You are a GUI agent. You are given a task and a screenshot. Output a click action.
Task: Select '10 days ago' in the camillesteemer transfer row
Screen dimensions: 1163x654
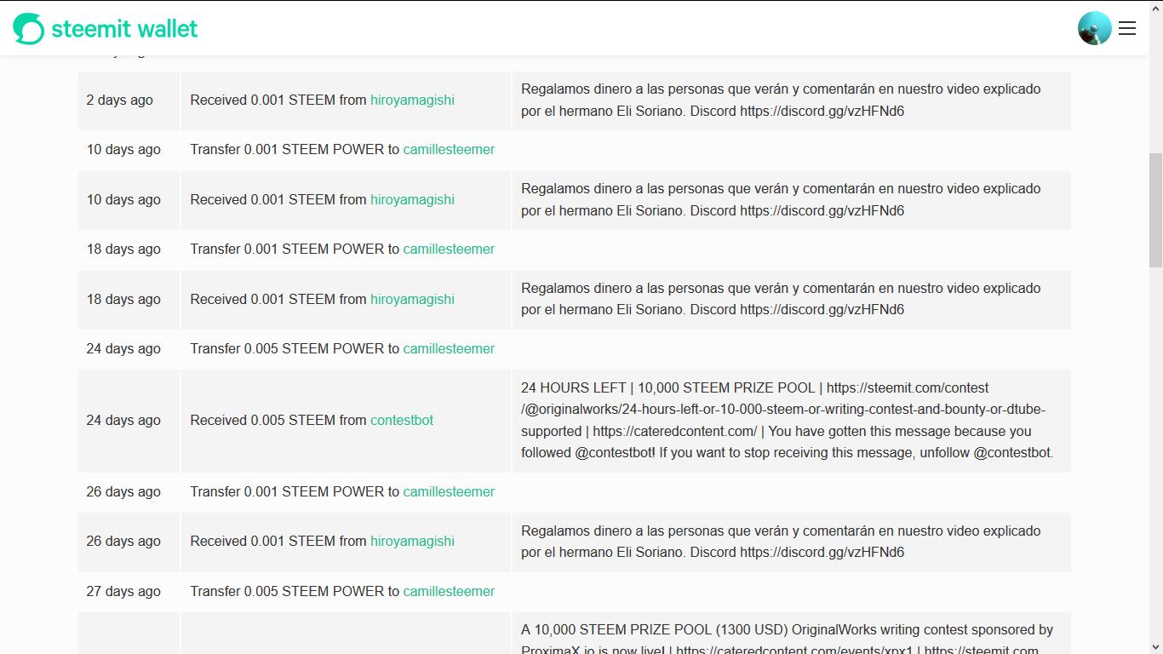click(x=123, y=149)
